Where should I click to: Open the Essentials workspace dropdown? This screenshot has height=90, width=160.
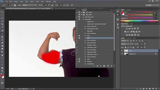coord(152,5)
